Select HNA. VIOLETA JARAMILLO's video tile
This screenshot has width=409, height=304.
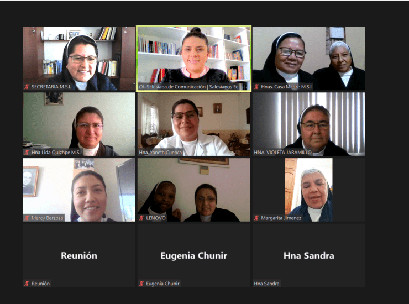click(308, 124)
